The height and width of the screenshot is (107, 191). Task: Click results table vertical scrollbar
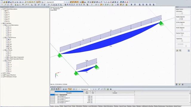(x=190, y=97)
